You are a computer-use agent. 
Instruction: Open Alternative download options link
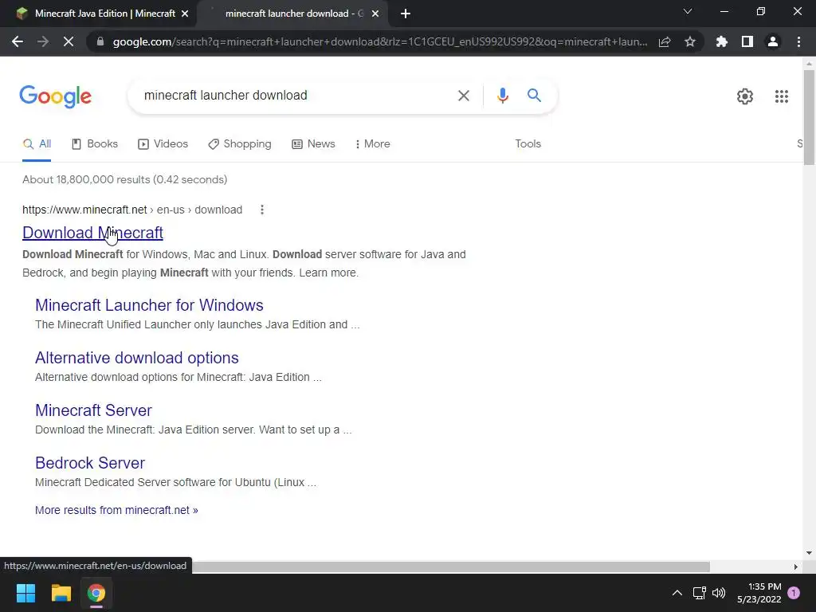(x=136, y=358)
